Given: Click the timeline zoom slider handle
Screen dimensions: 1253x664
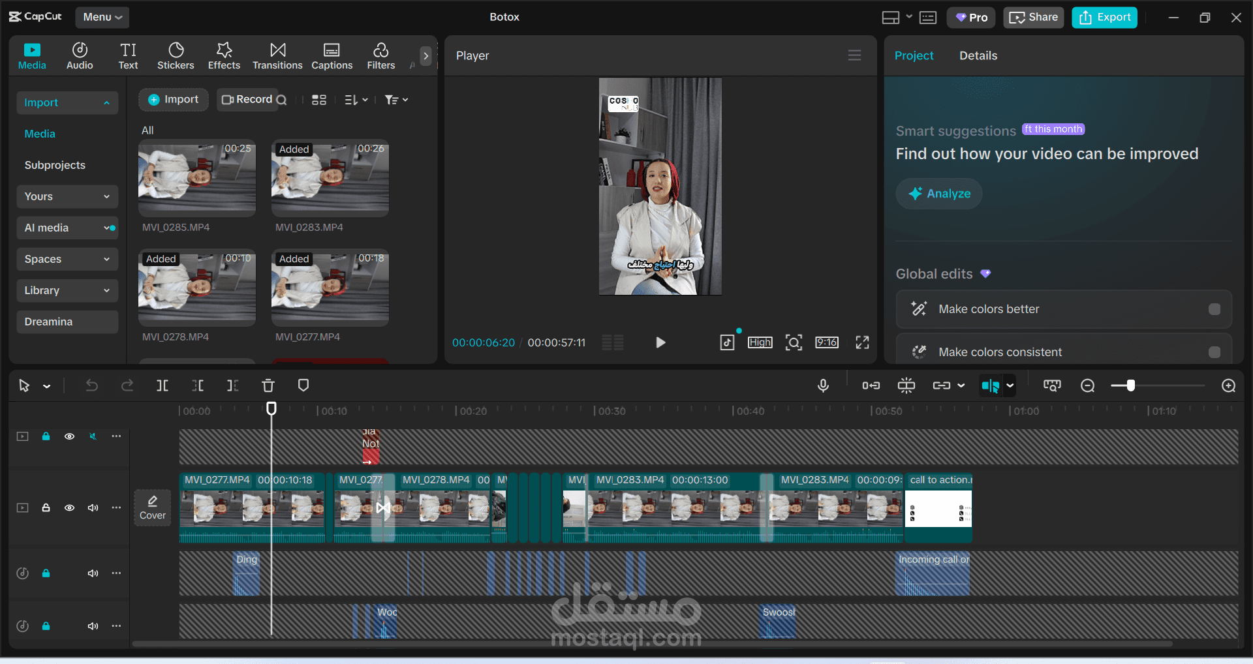Looking at the screenshot, I should click(1131, 385).
